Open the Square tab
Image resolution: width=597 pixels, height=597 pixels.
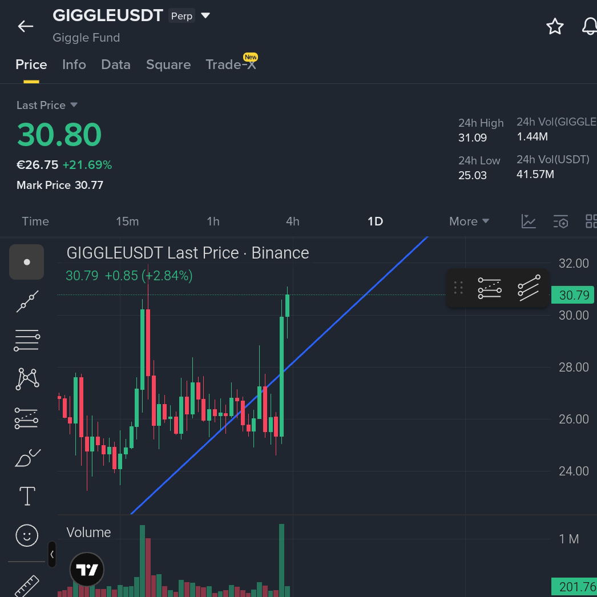point(168,64)
